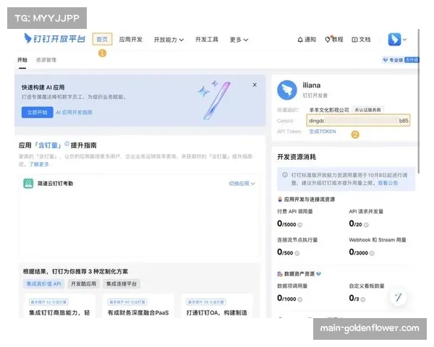
Task: Go to 首页 in the navigation
Action: (x=102, y=39)
